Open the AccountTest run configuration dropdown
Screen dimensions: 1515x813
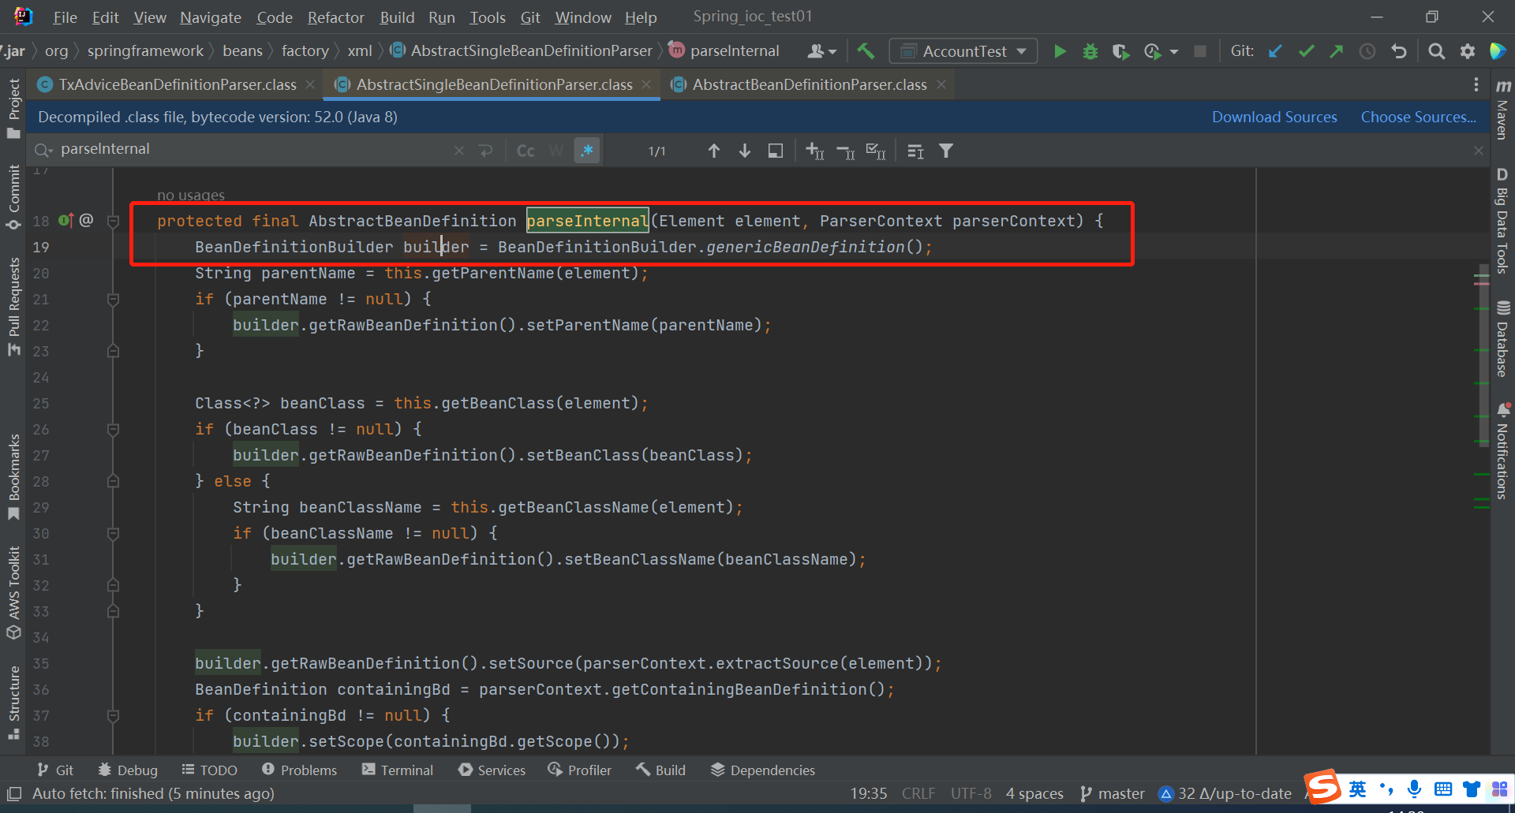pos(1021,50)
